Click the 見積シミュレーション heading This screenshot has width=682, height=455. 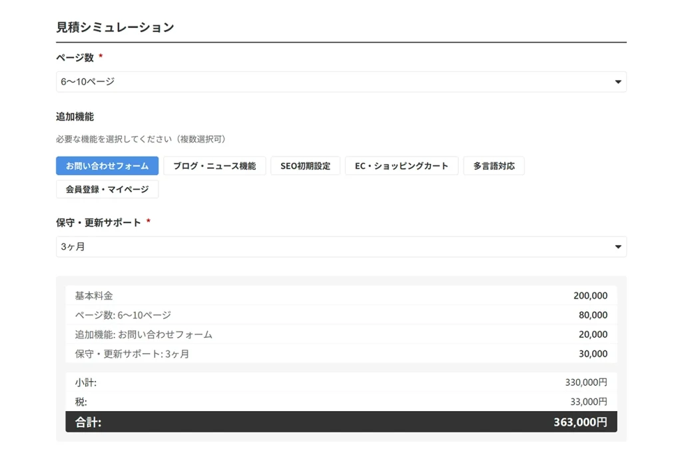(x=115, y=27)
